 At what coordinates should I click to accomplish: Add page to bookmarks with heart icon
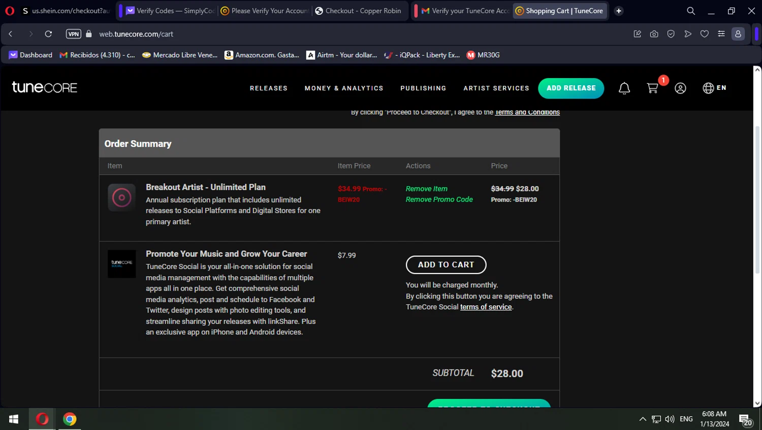[x=705, y=34]
